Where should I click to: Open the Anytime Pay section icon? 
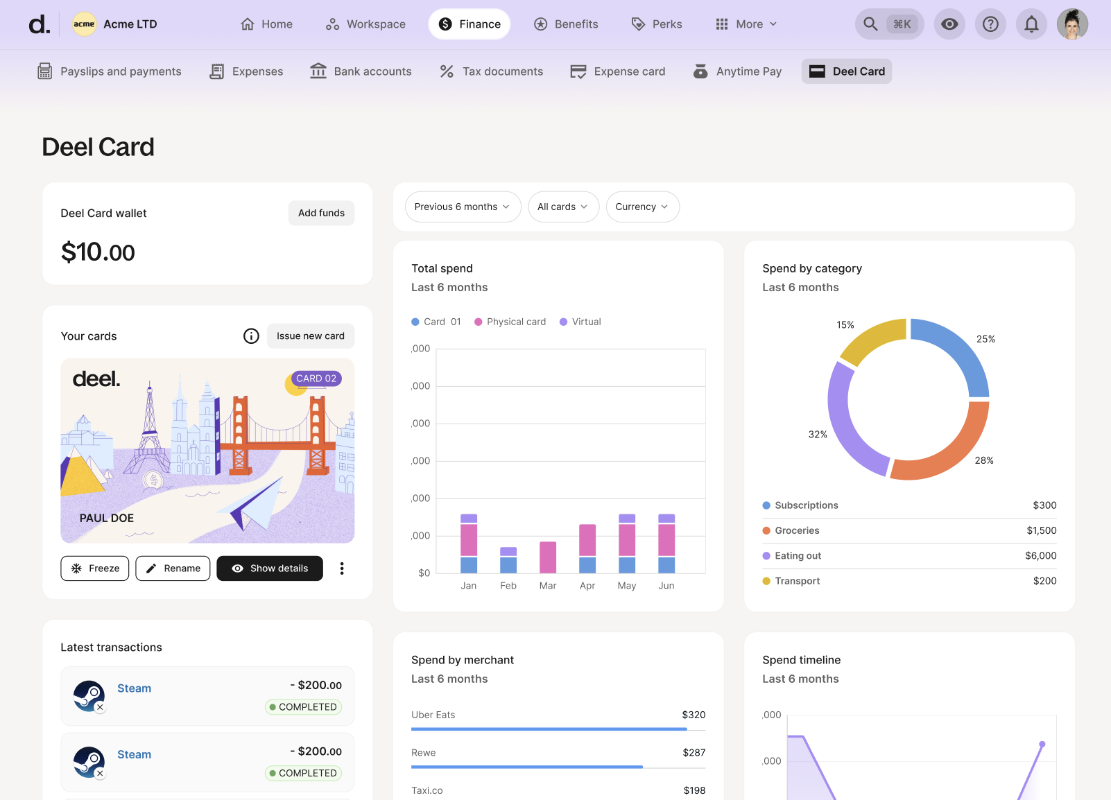pos(700,71)
